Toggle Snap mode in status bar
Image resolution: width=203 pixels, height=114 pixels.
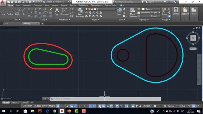(x=61, y=106)
